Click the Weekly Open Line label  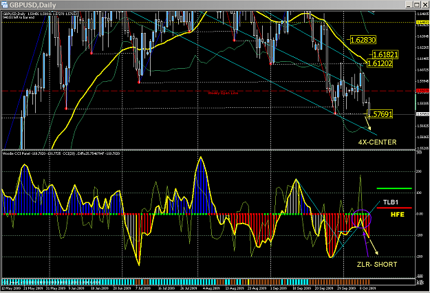point(223,93)
